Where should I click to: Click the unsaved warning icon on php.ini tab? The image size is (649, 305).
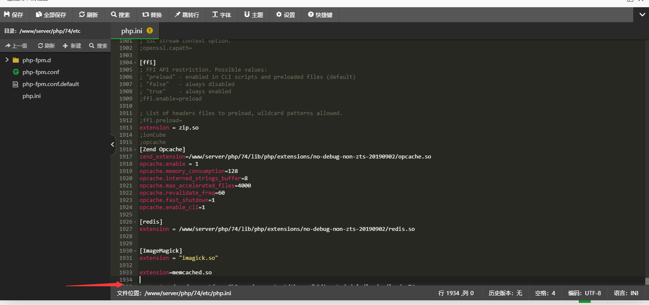tap(150, 31)
